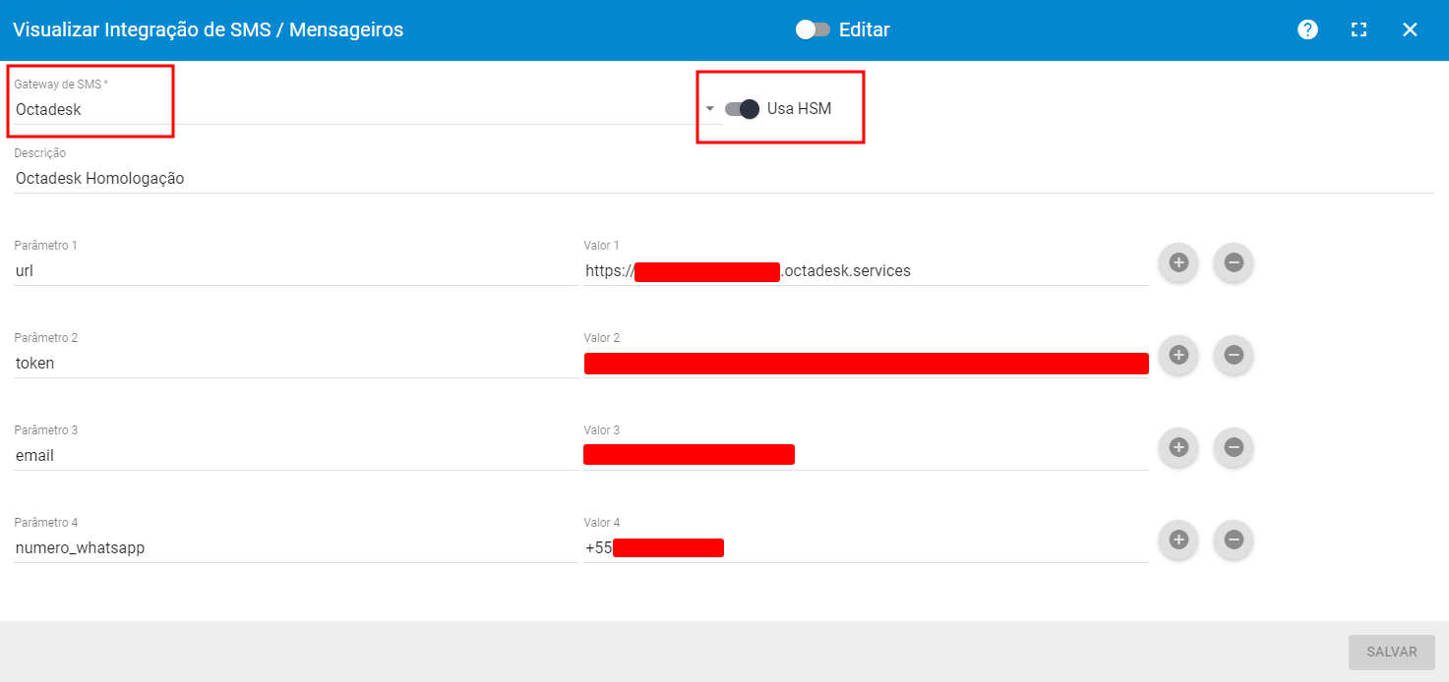
Task: Remove the url parameter row
Action: [1234, 262]
